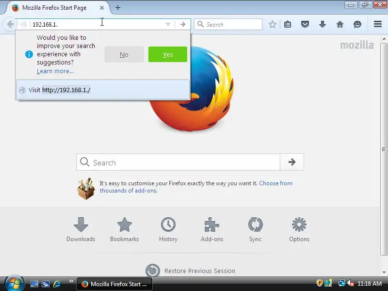Viewport: 388px width, 291px height.
Task: Click the Pocket save icon
Action: (305, 24)
